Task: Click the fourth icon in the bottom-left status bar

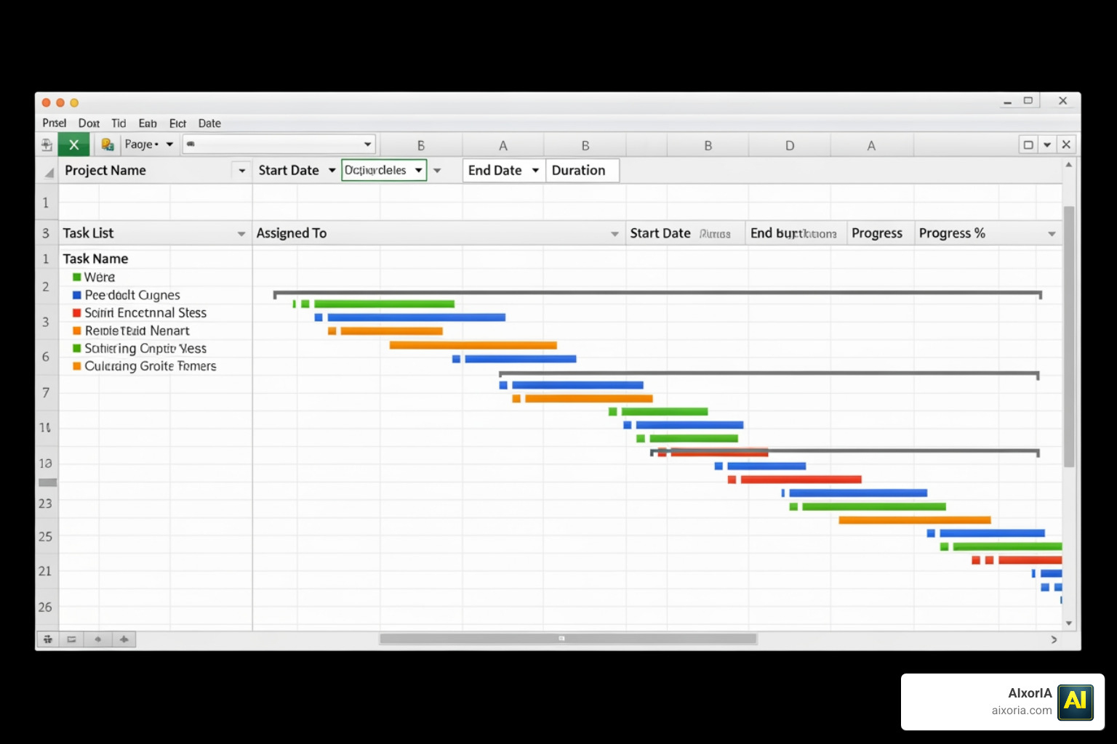Action: (x=124, y=639)
